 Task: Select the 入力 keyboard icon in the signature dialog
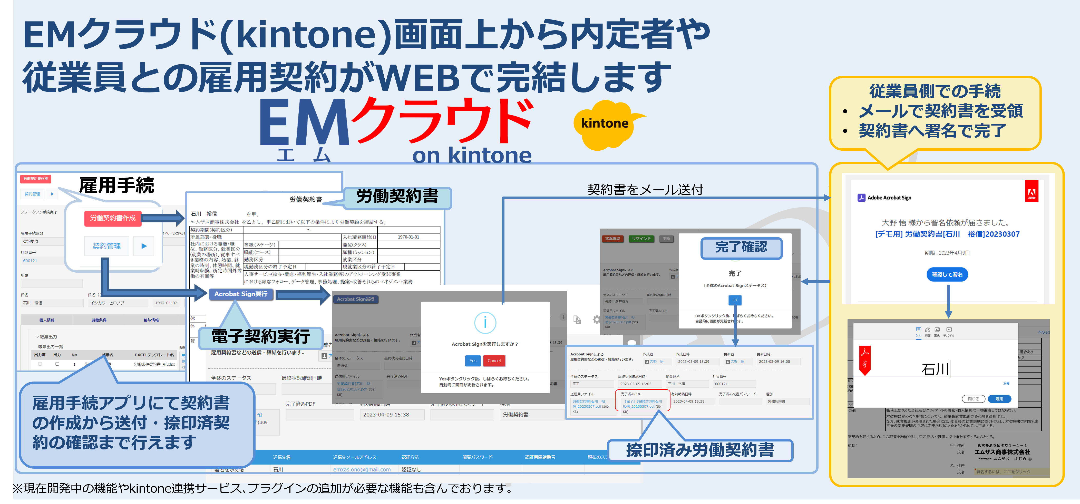[x=919, y=330]
